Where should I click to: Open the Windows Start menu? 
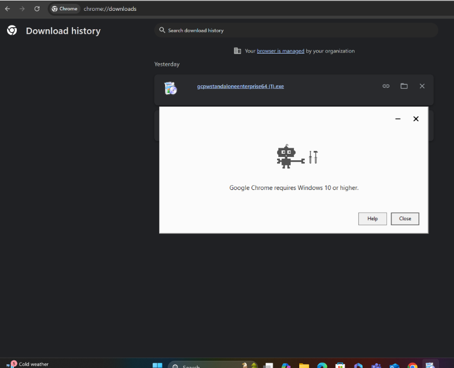click(x=157, y=365)
